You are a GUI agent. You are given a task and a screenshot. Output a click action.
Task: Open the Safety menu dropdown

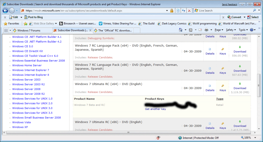click(231, 30)
